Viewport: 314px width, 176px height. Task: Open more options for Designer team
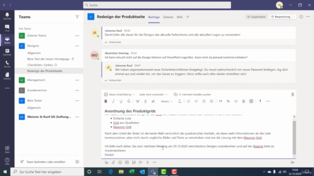(x=77, y=46)
